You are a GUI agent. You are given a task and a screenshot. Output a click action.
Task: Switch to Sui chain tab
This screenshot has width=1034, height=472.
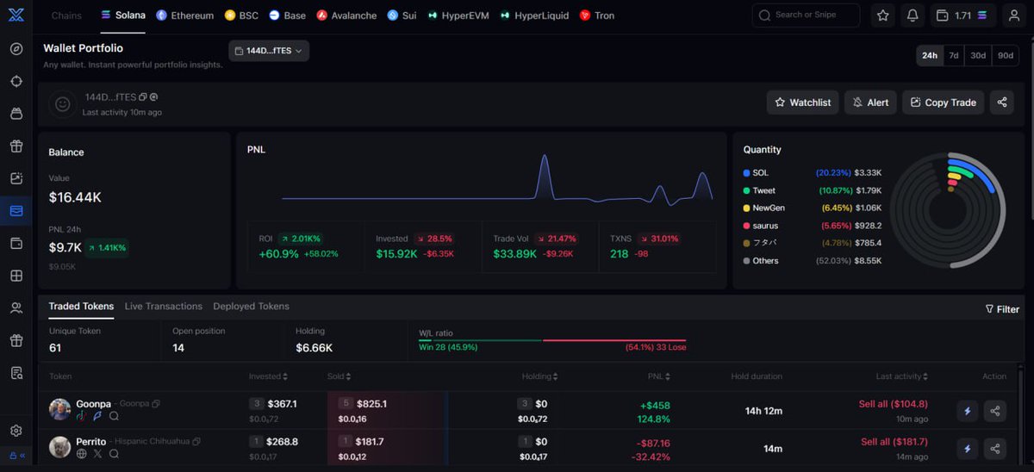click(402, 16)
